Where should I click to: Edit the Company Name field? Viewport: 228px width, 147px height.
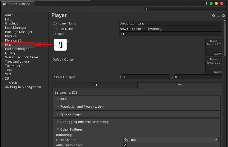[x=170, y=24]
